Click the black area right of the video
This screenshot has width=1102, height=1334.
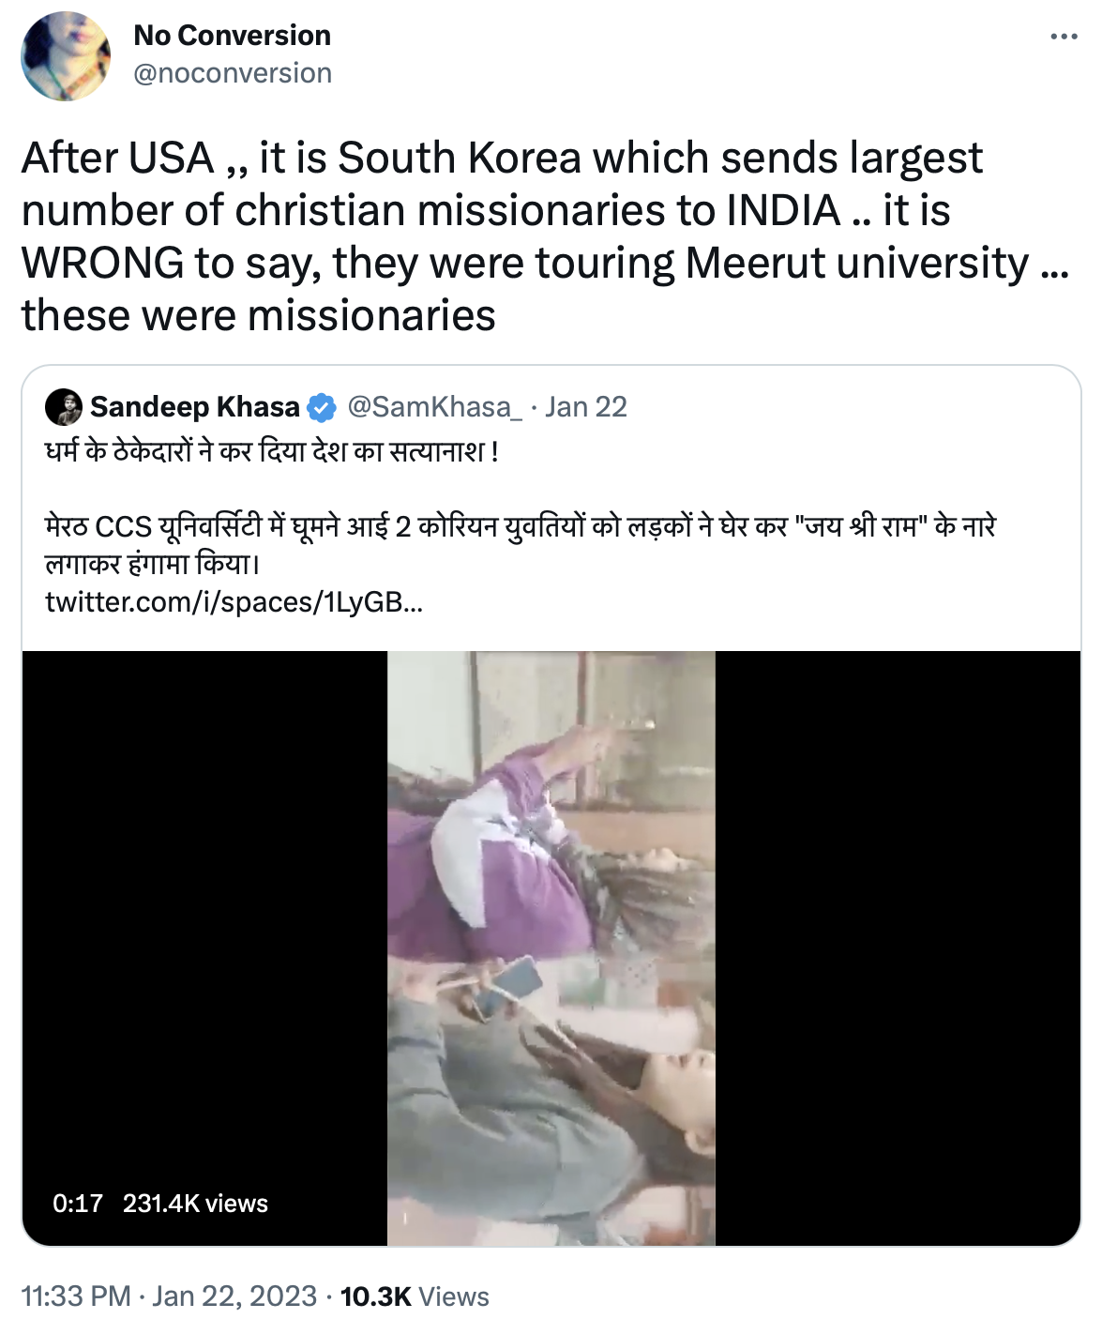pos(898,947)
